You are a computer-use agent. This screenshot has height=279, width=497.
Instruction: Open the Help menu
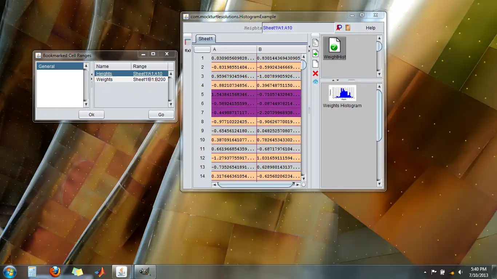pos(370,28)
